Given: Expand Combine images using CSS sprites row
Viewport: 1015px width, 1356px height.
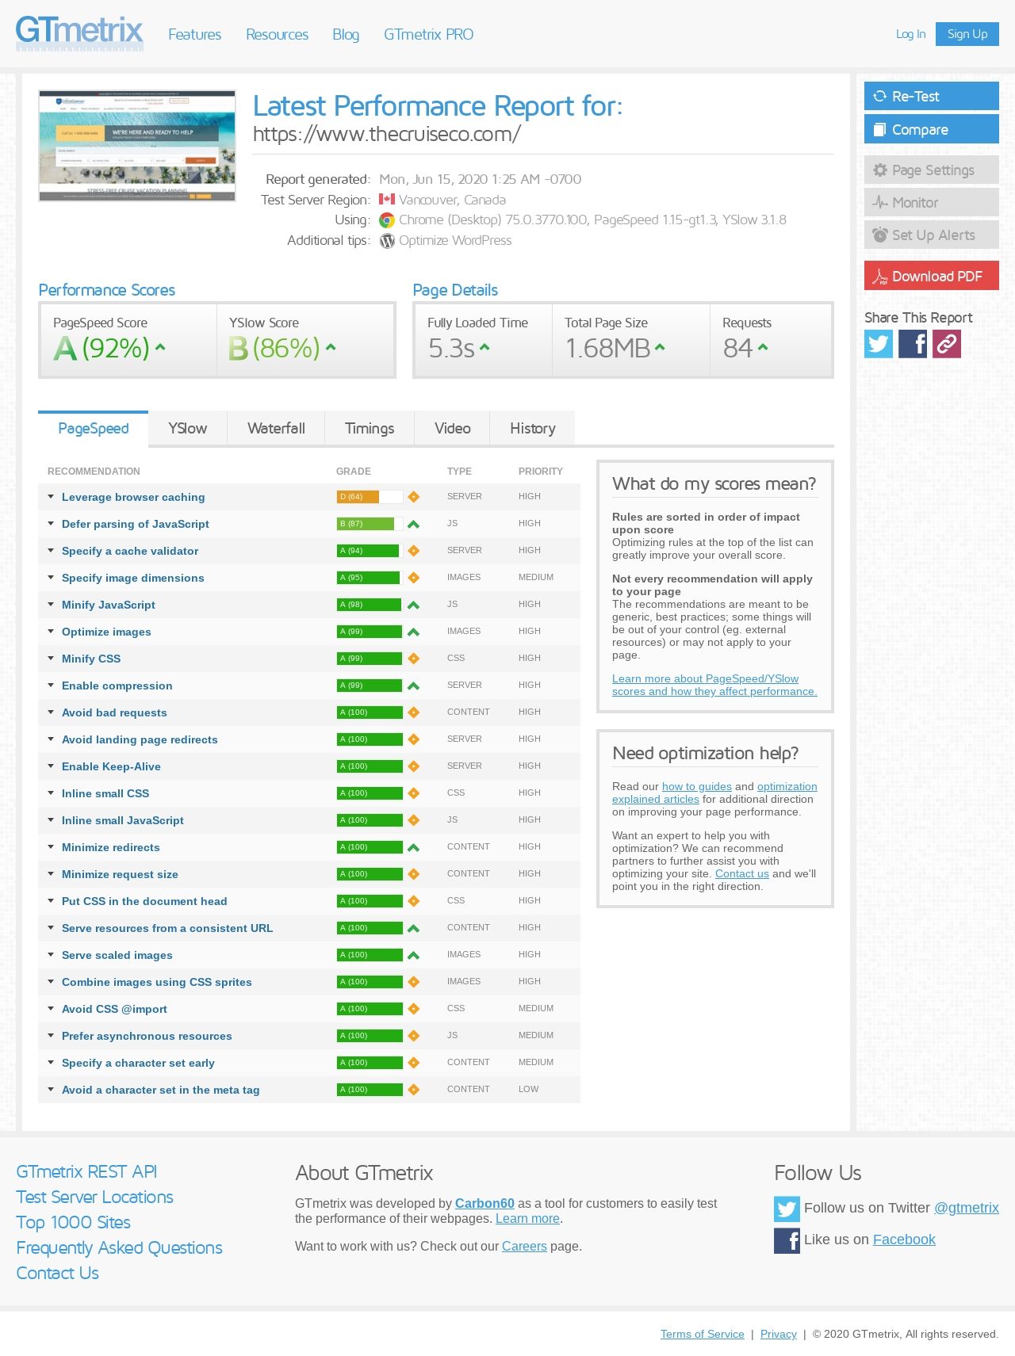Looking at the screenshot, I should point(157,982).
